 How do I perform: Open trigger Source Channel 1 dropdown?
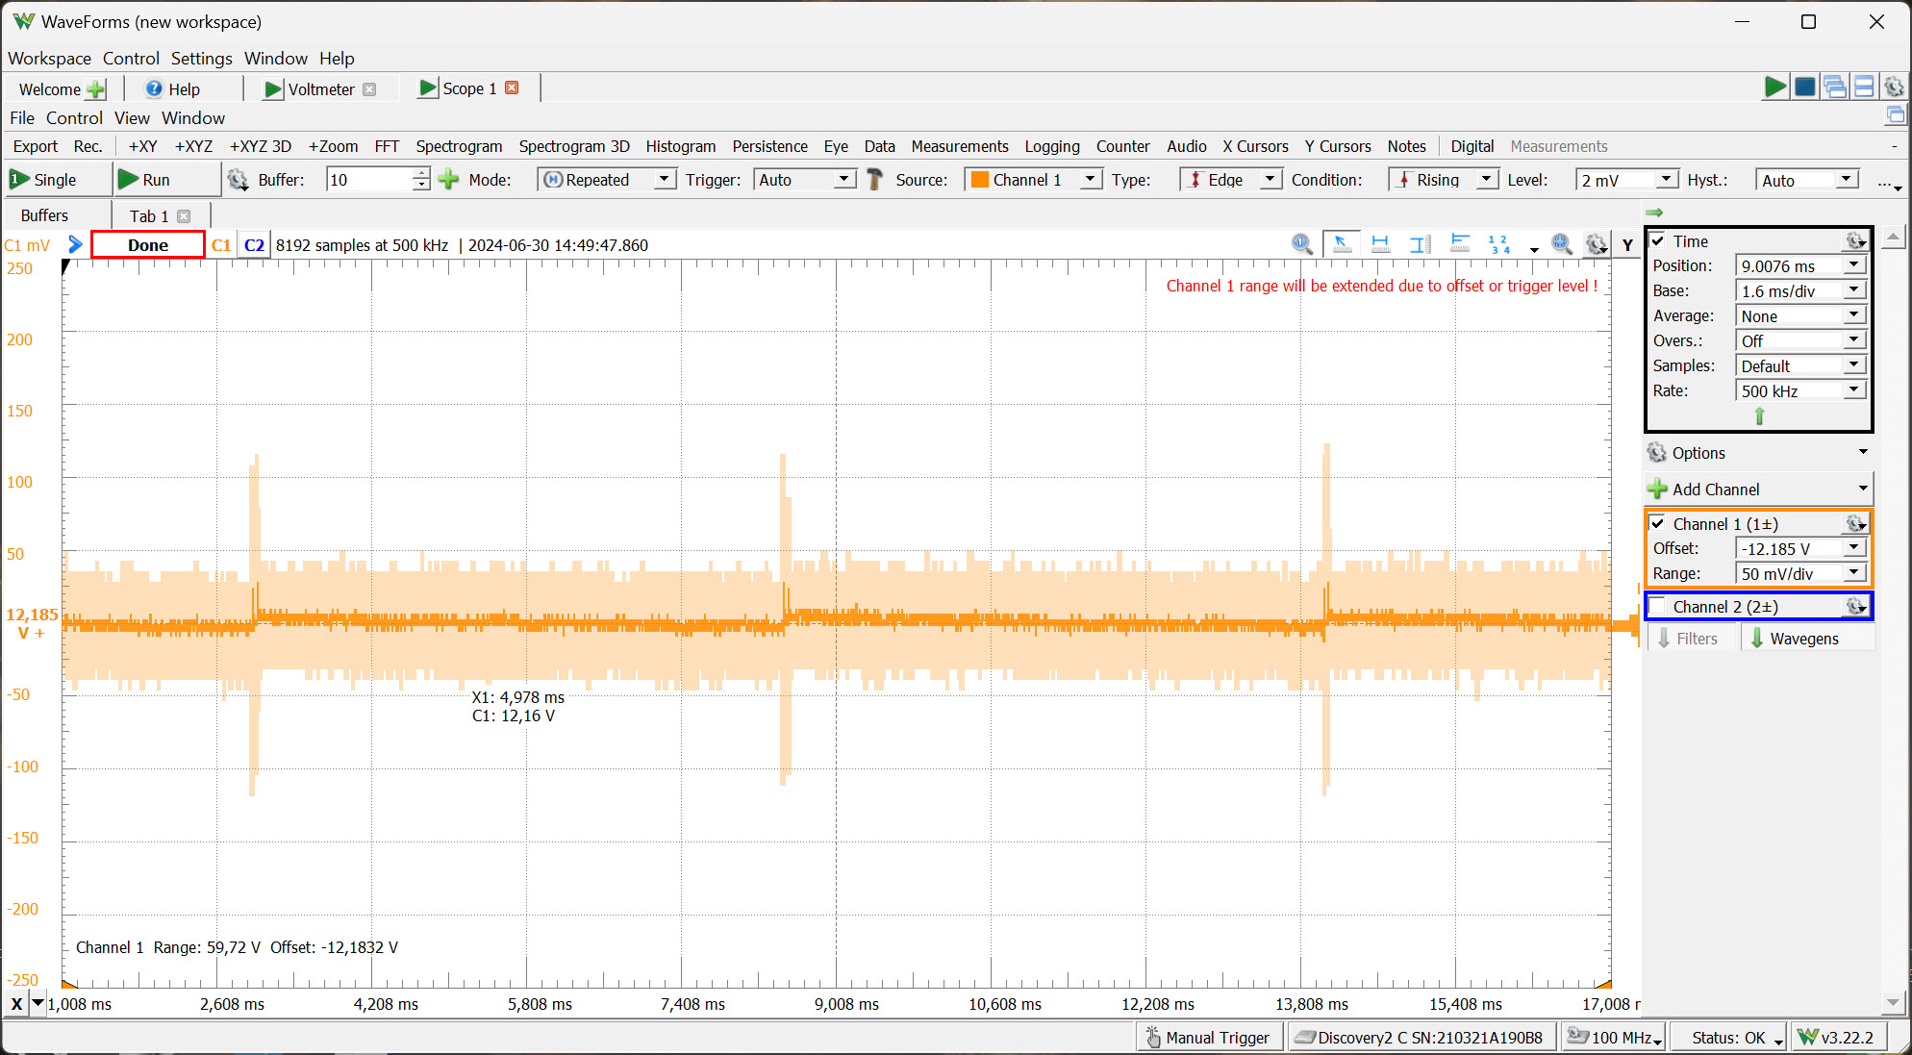1090,180
